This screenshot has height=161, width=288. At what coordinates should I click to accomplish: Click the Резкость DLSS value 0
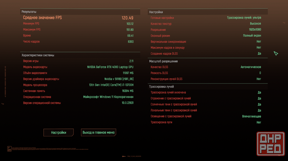260,73
